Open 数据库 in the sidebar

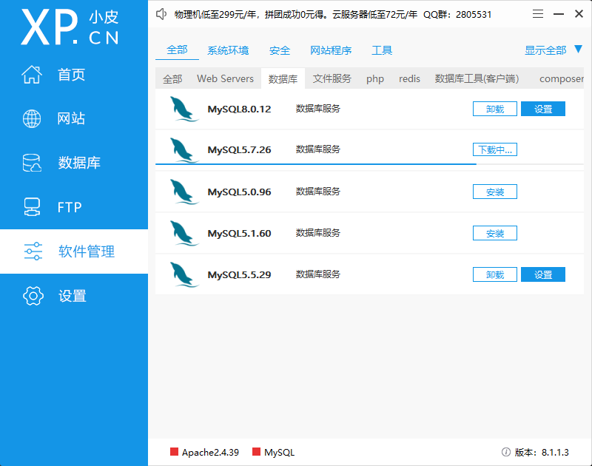(79, 163)
